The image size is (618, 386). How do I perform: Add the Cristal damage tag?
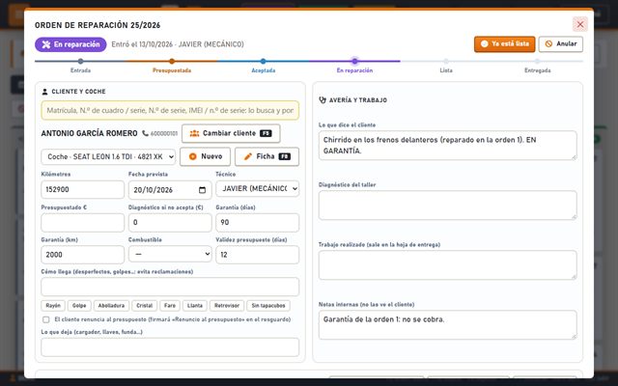click(x=144, y=306)
